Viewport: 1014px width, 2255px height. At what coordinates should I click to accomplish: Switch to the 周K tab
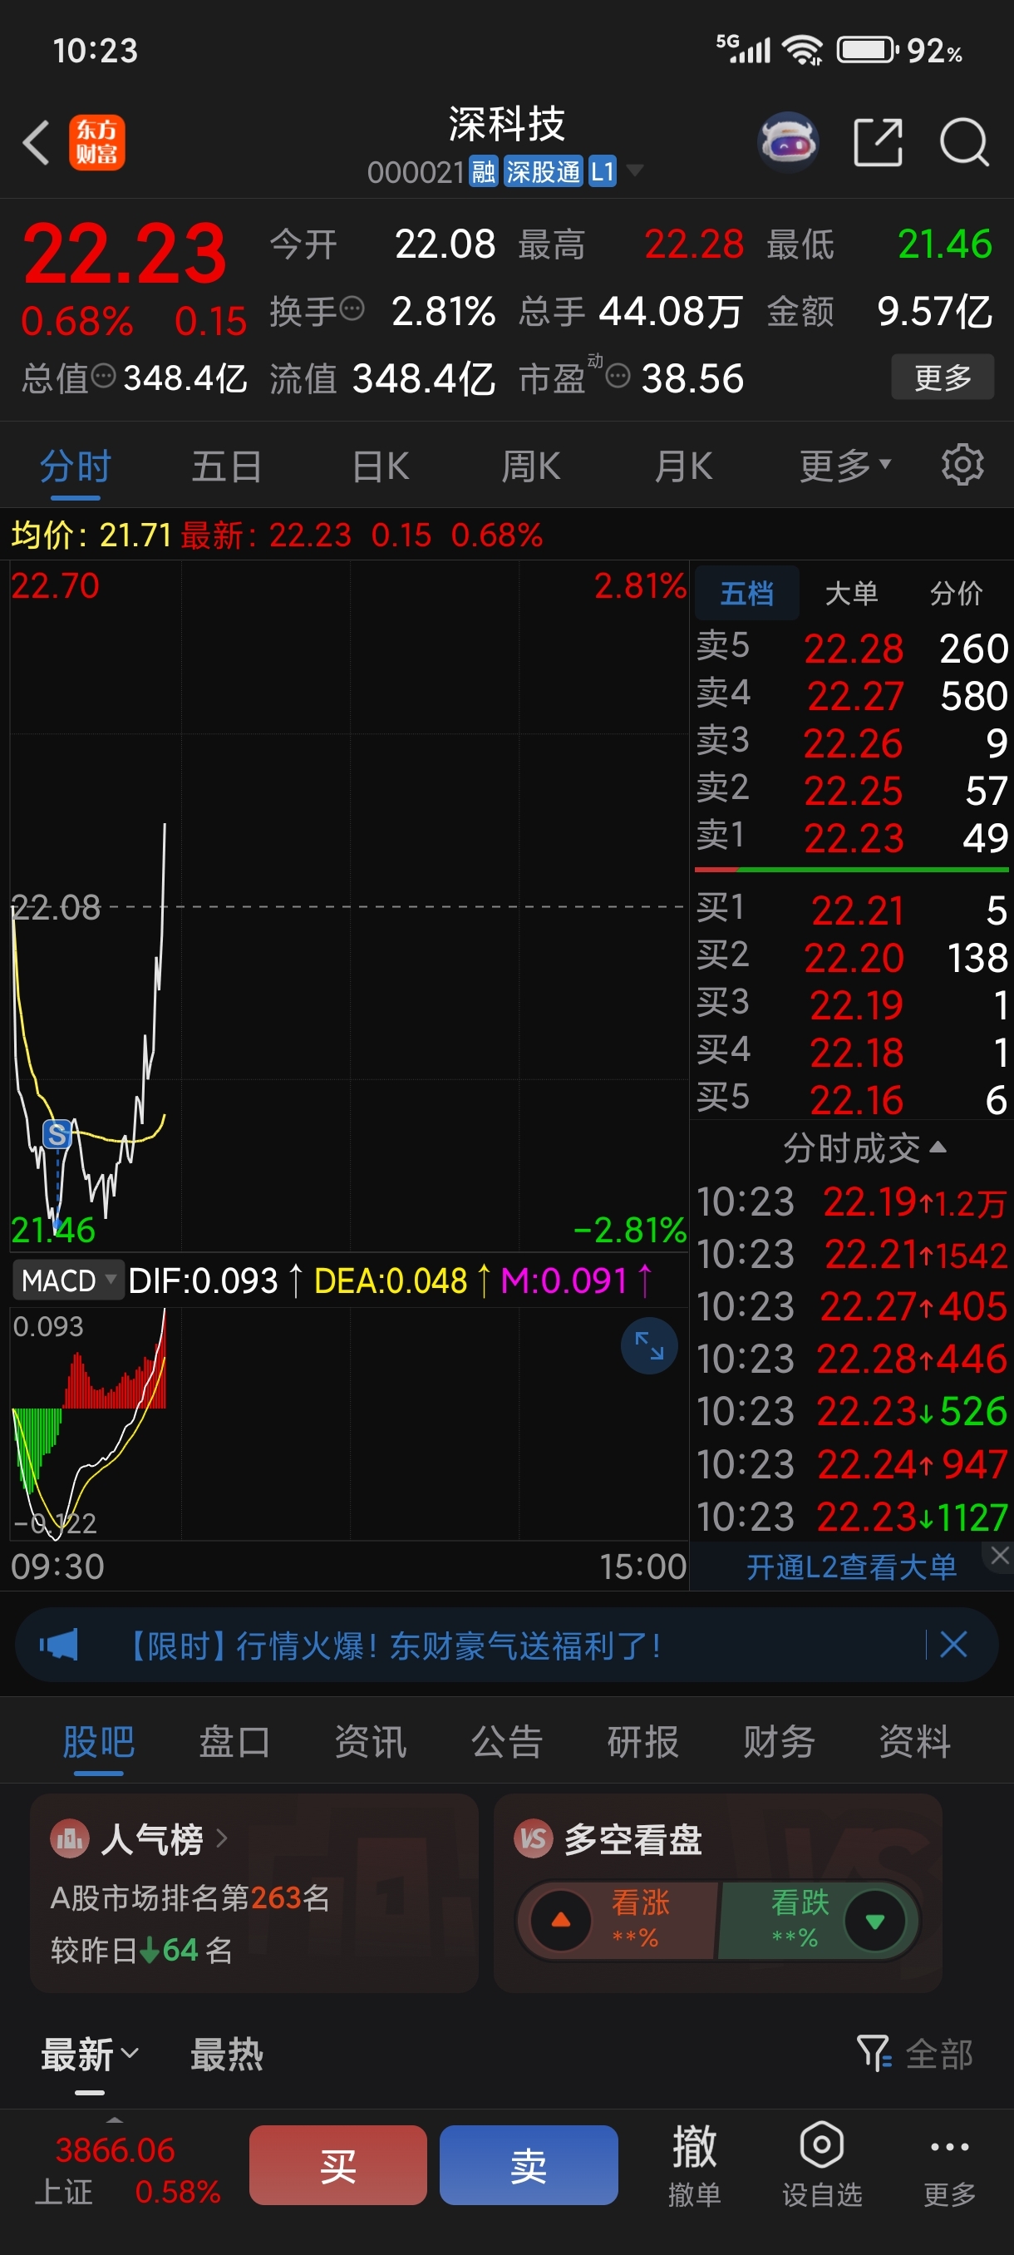[530, 465]
